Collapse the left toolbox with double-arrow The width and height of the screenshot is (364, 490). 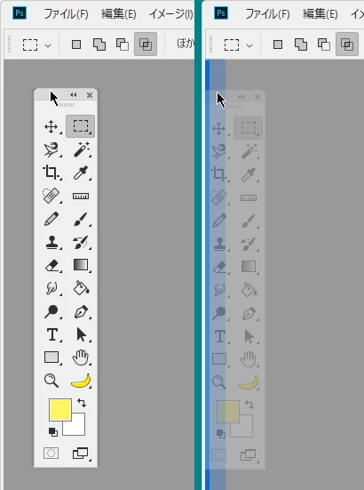tap(74, 94)
